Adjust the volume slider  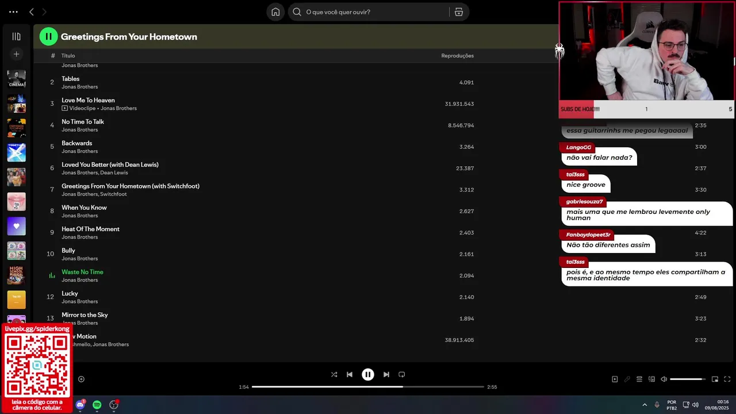coord(688,379)
